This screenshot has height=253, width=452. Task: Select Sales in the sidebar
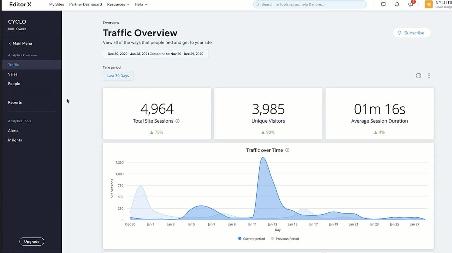13,74
